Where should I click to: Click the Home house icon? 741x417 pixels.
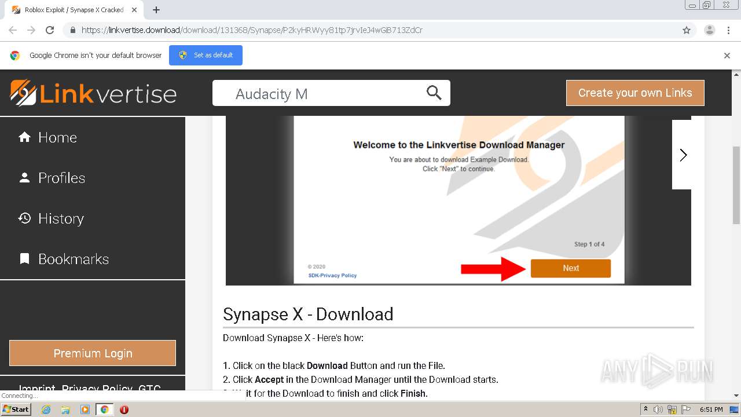(24, 137)
